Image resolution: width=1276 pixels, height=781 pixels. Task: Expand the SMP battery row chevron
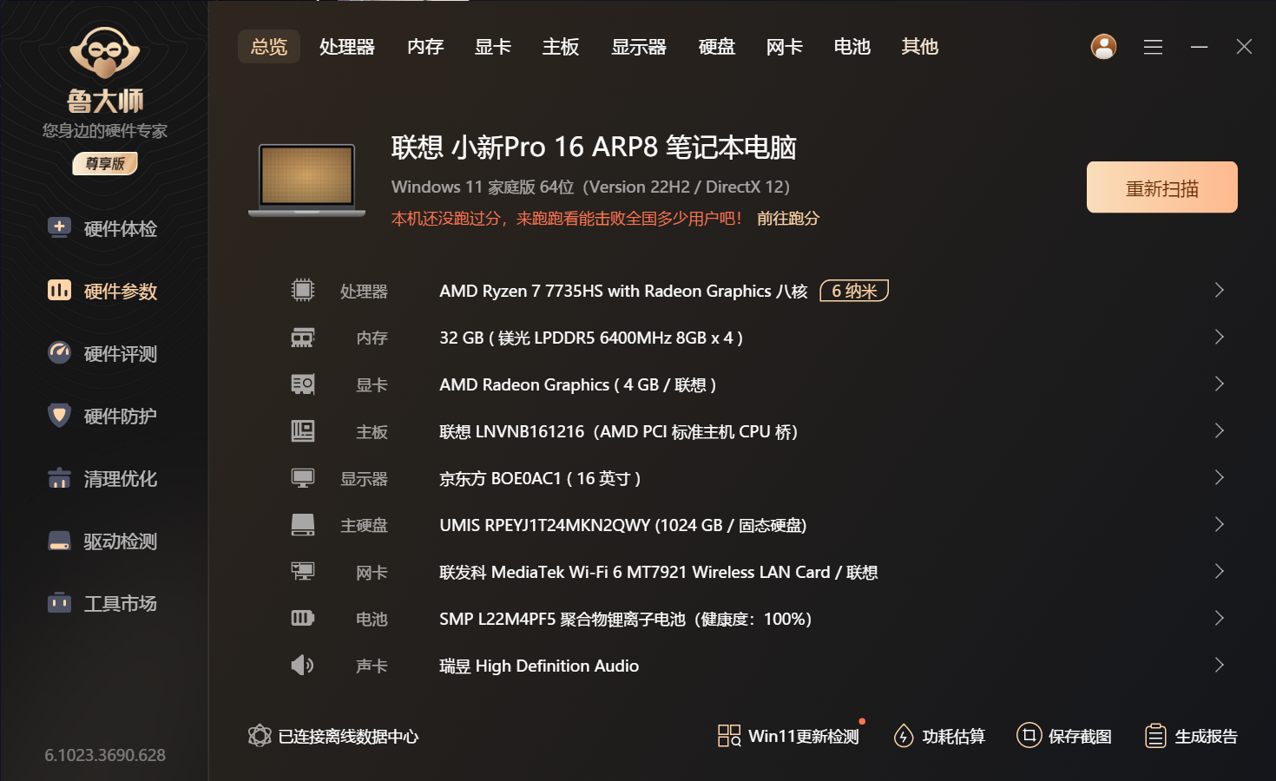1219,618
